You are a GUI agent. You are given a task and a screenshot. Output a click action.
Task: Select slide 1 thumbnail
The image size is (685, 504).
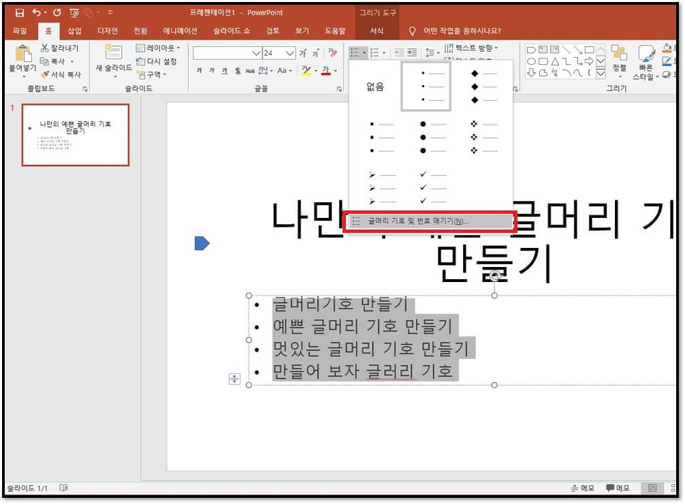[76, 135]
